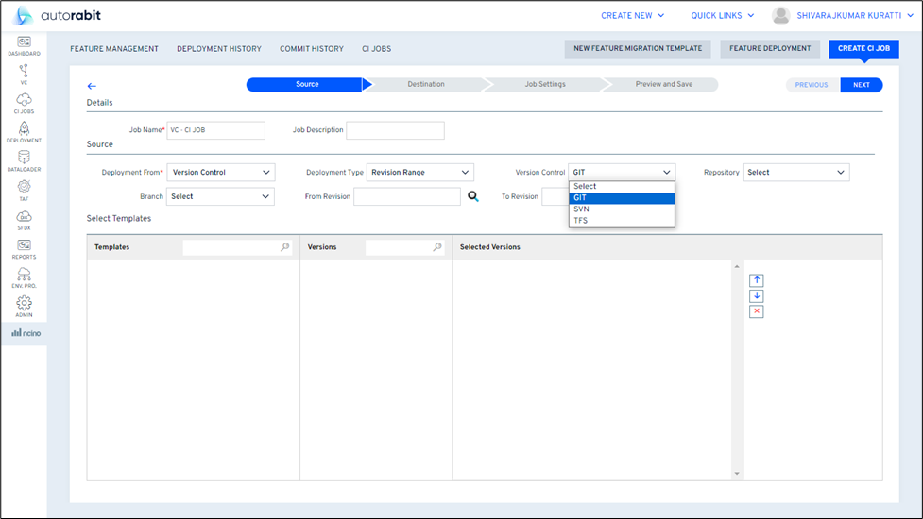Expand the Repository Select dropdown
This screenshot has width=923, height=519.
(795, 173)
